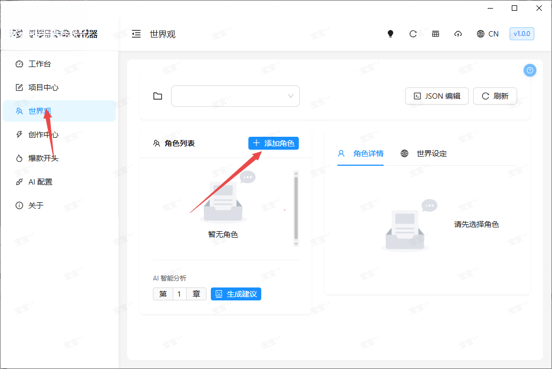Viewport: 552px width, 369px height.
Task: Click the character list vertical scrollbar
Action: click(296, 209)
